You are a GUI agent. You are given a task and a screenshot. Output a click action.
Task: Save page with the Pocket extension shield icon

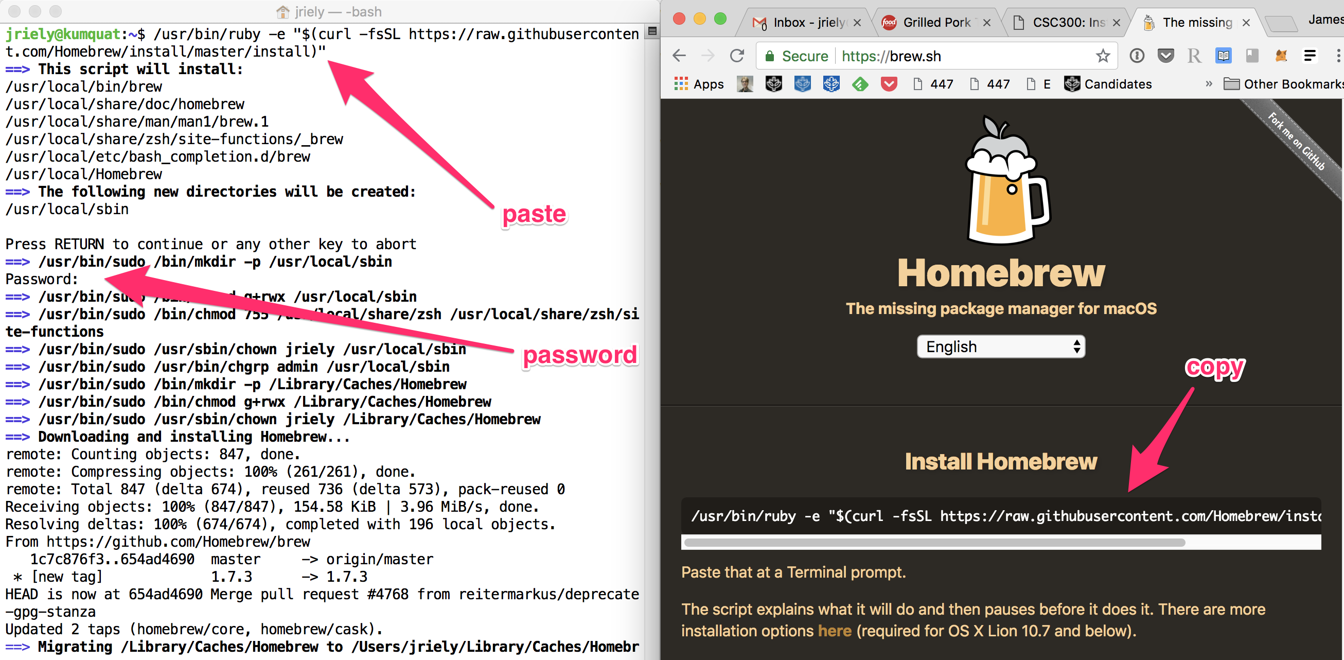coord(1165,56)
